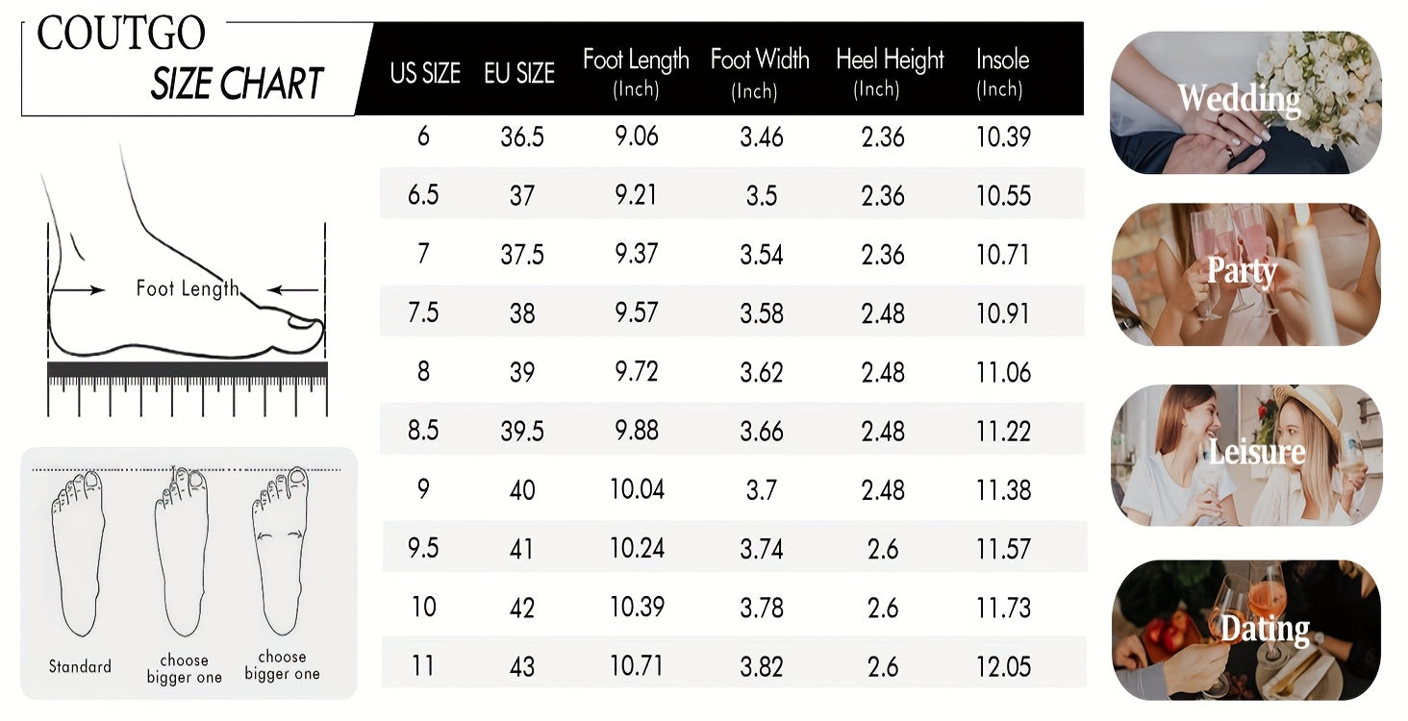The height and width of the screenshot is (721, 1408).
Task: Select the Foot Length (Inch) header
Action: tap(636, 72)
